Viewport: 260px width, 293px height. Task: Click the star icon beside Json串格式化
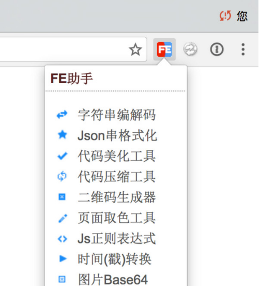(62, 135)
